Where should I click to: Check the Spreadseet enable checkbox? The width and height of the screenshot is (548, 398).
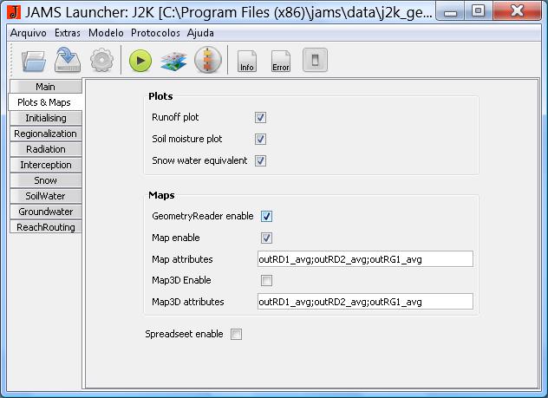click(236, 334)
